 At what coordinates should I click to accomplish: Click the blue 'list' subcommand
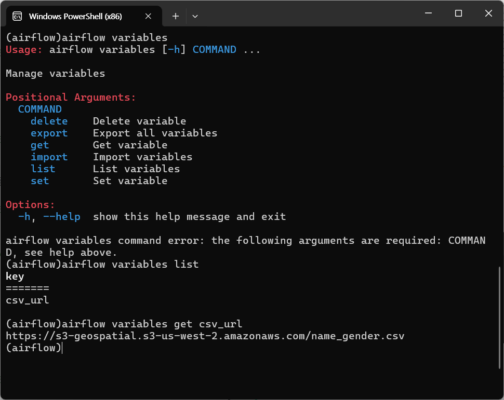(43, 169)
